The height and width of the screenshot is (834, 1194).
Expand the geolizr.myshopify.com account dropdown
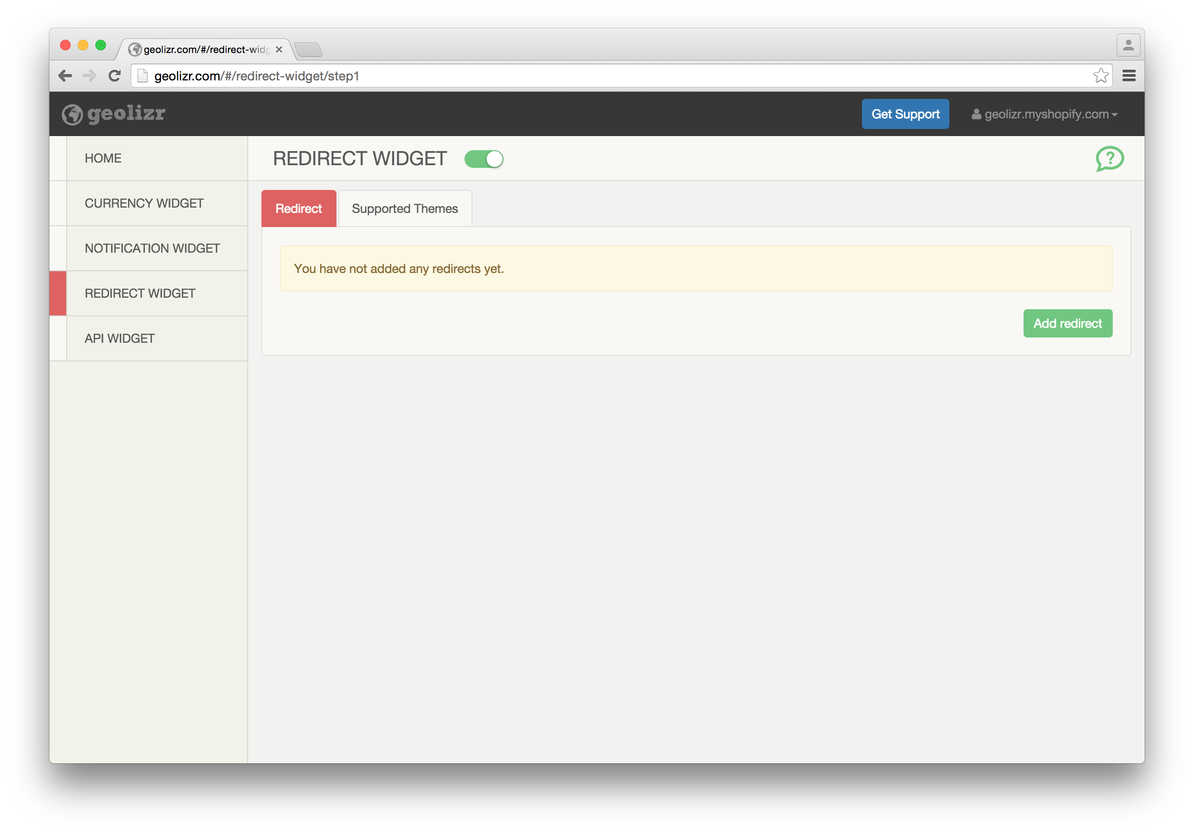click(1045, 114)
